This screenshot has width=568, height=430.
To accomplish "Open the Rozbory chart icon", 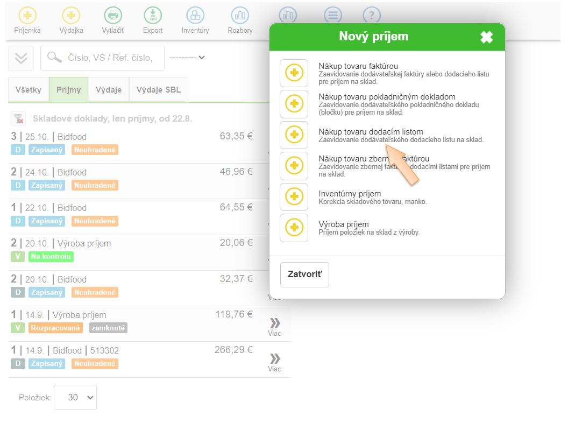I will 240,16.
